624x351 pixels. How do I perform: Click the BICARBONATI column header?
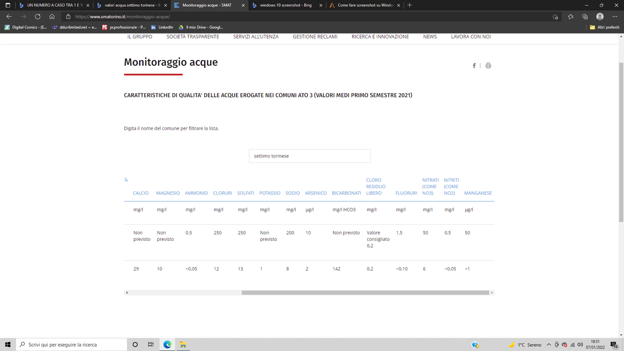[x=347, y=193]
